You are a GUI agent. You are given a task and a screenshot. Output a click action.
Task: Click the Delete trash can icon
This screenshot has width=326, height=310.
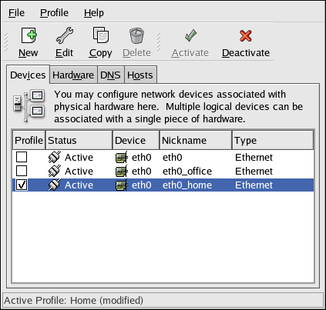136,35
